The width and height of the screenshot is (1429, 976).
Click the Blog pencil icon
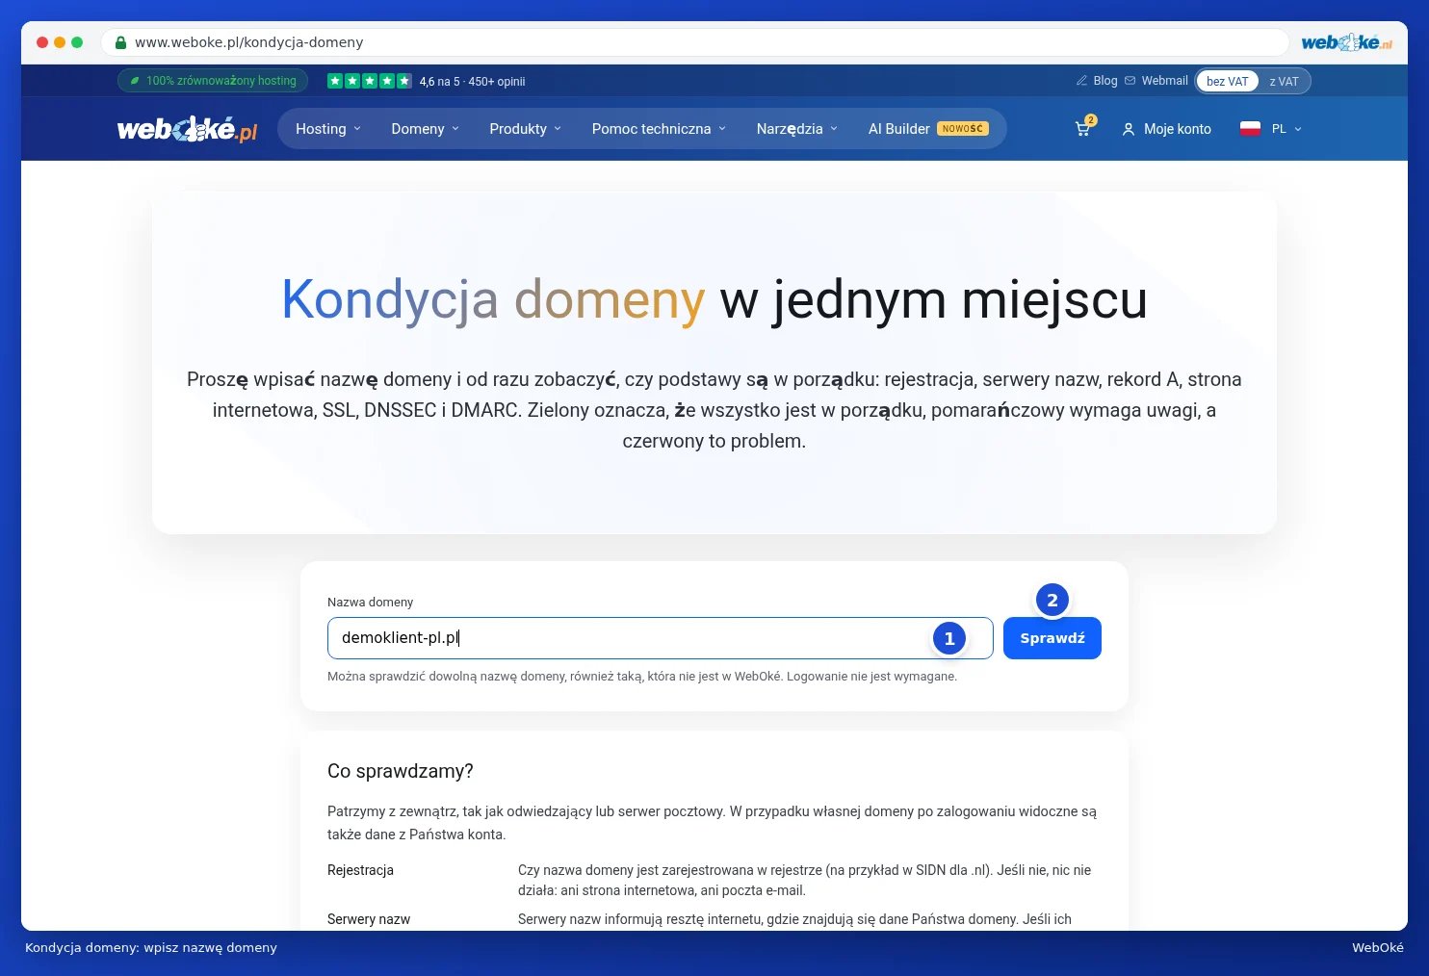point(1081,81)
